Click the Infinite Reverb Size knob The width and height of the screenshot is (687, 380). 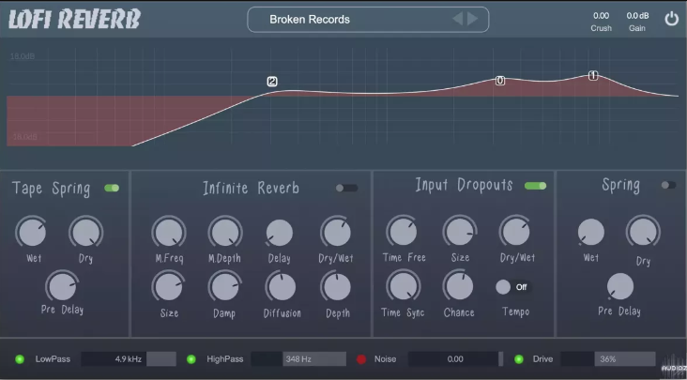169,287
